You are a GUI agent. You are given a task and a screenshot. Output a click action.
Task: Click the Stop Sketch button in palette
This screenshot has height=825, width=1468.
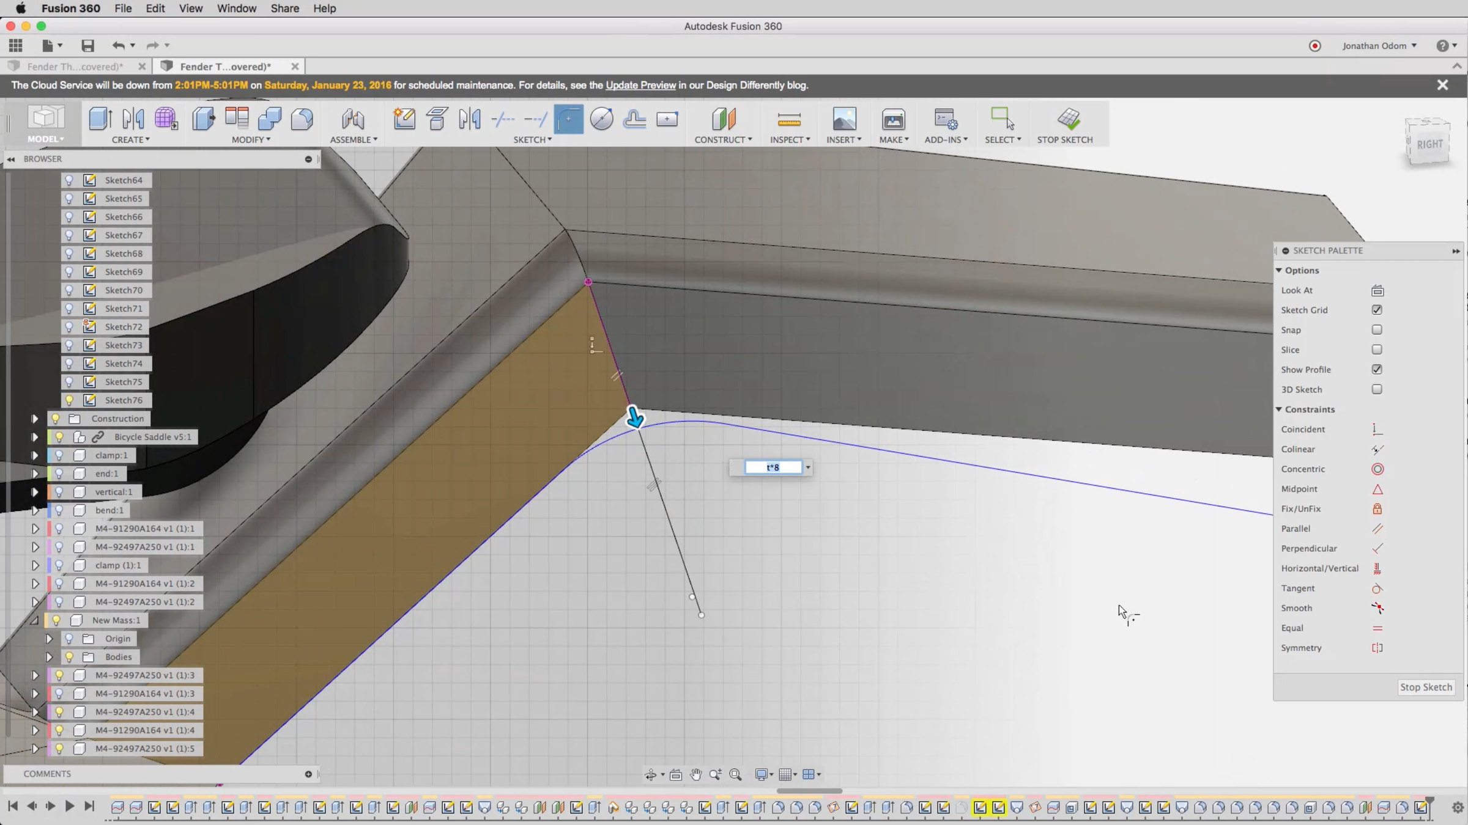tap(1426, 687)
